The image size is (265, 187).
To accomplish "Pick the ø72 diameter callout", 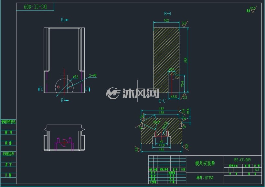I will click(75, 77).
